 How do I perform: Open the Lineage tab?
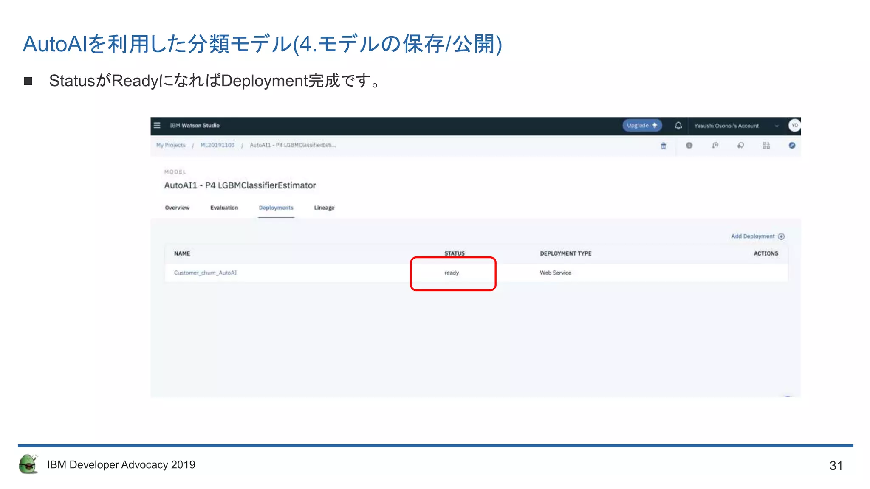324,208
